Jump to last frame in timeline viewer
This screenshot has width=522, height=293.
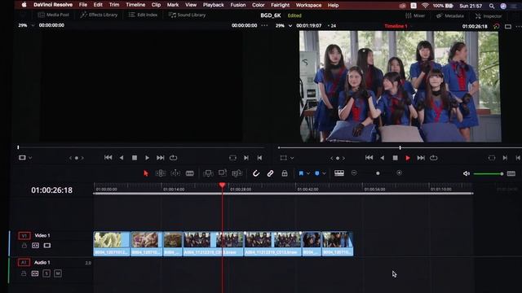(x=421, y=158)
